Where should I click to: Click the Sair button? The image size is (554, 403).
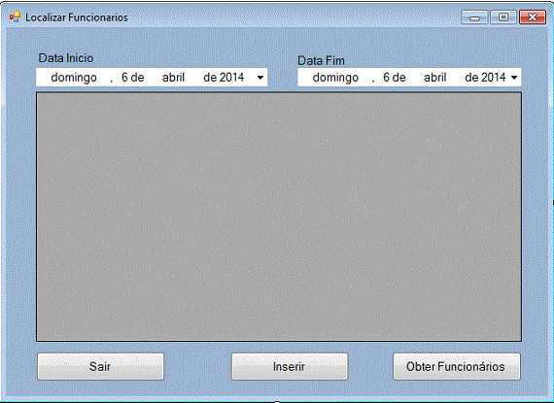coord(100,367)
